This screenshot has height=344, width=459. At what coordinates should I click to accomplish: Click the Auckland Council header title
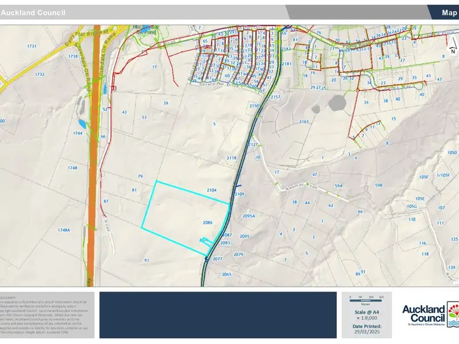click(33, 13)
